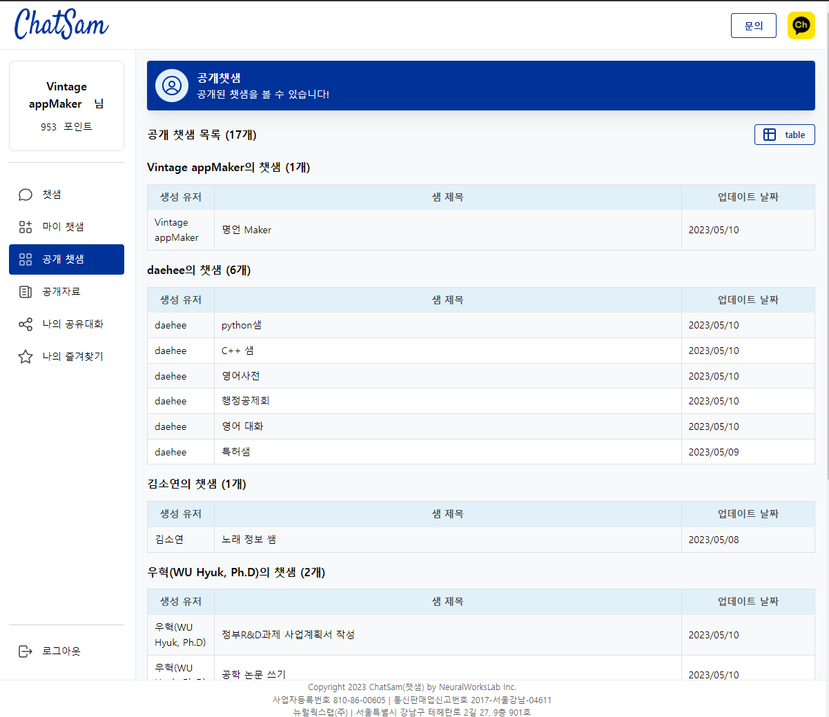Open the python샘 row
This screenshot has height=717, width=829.
coord(481,325)
